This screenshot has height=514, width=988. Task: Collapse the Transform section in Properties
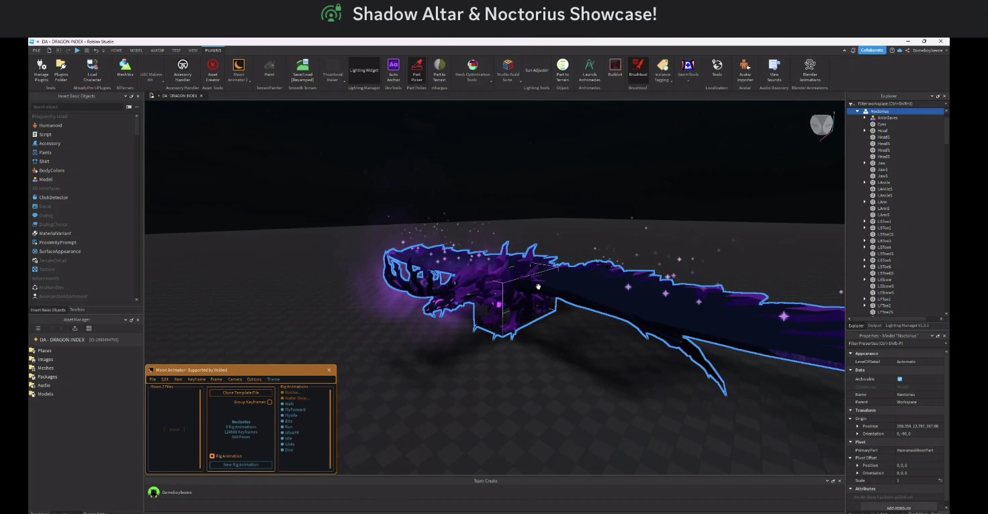click(x=850, y=410)
